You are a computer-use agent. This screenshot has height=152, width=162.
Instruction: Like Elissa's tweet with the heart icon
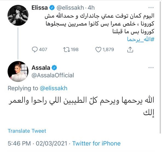(98, 50)
